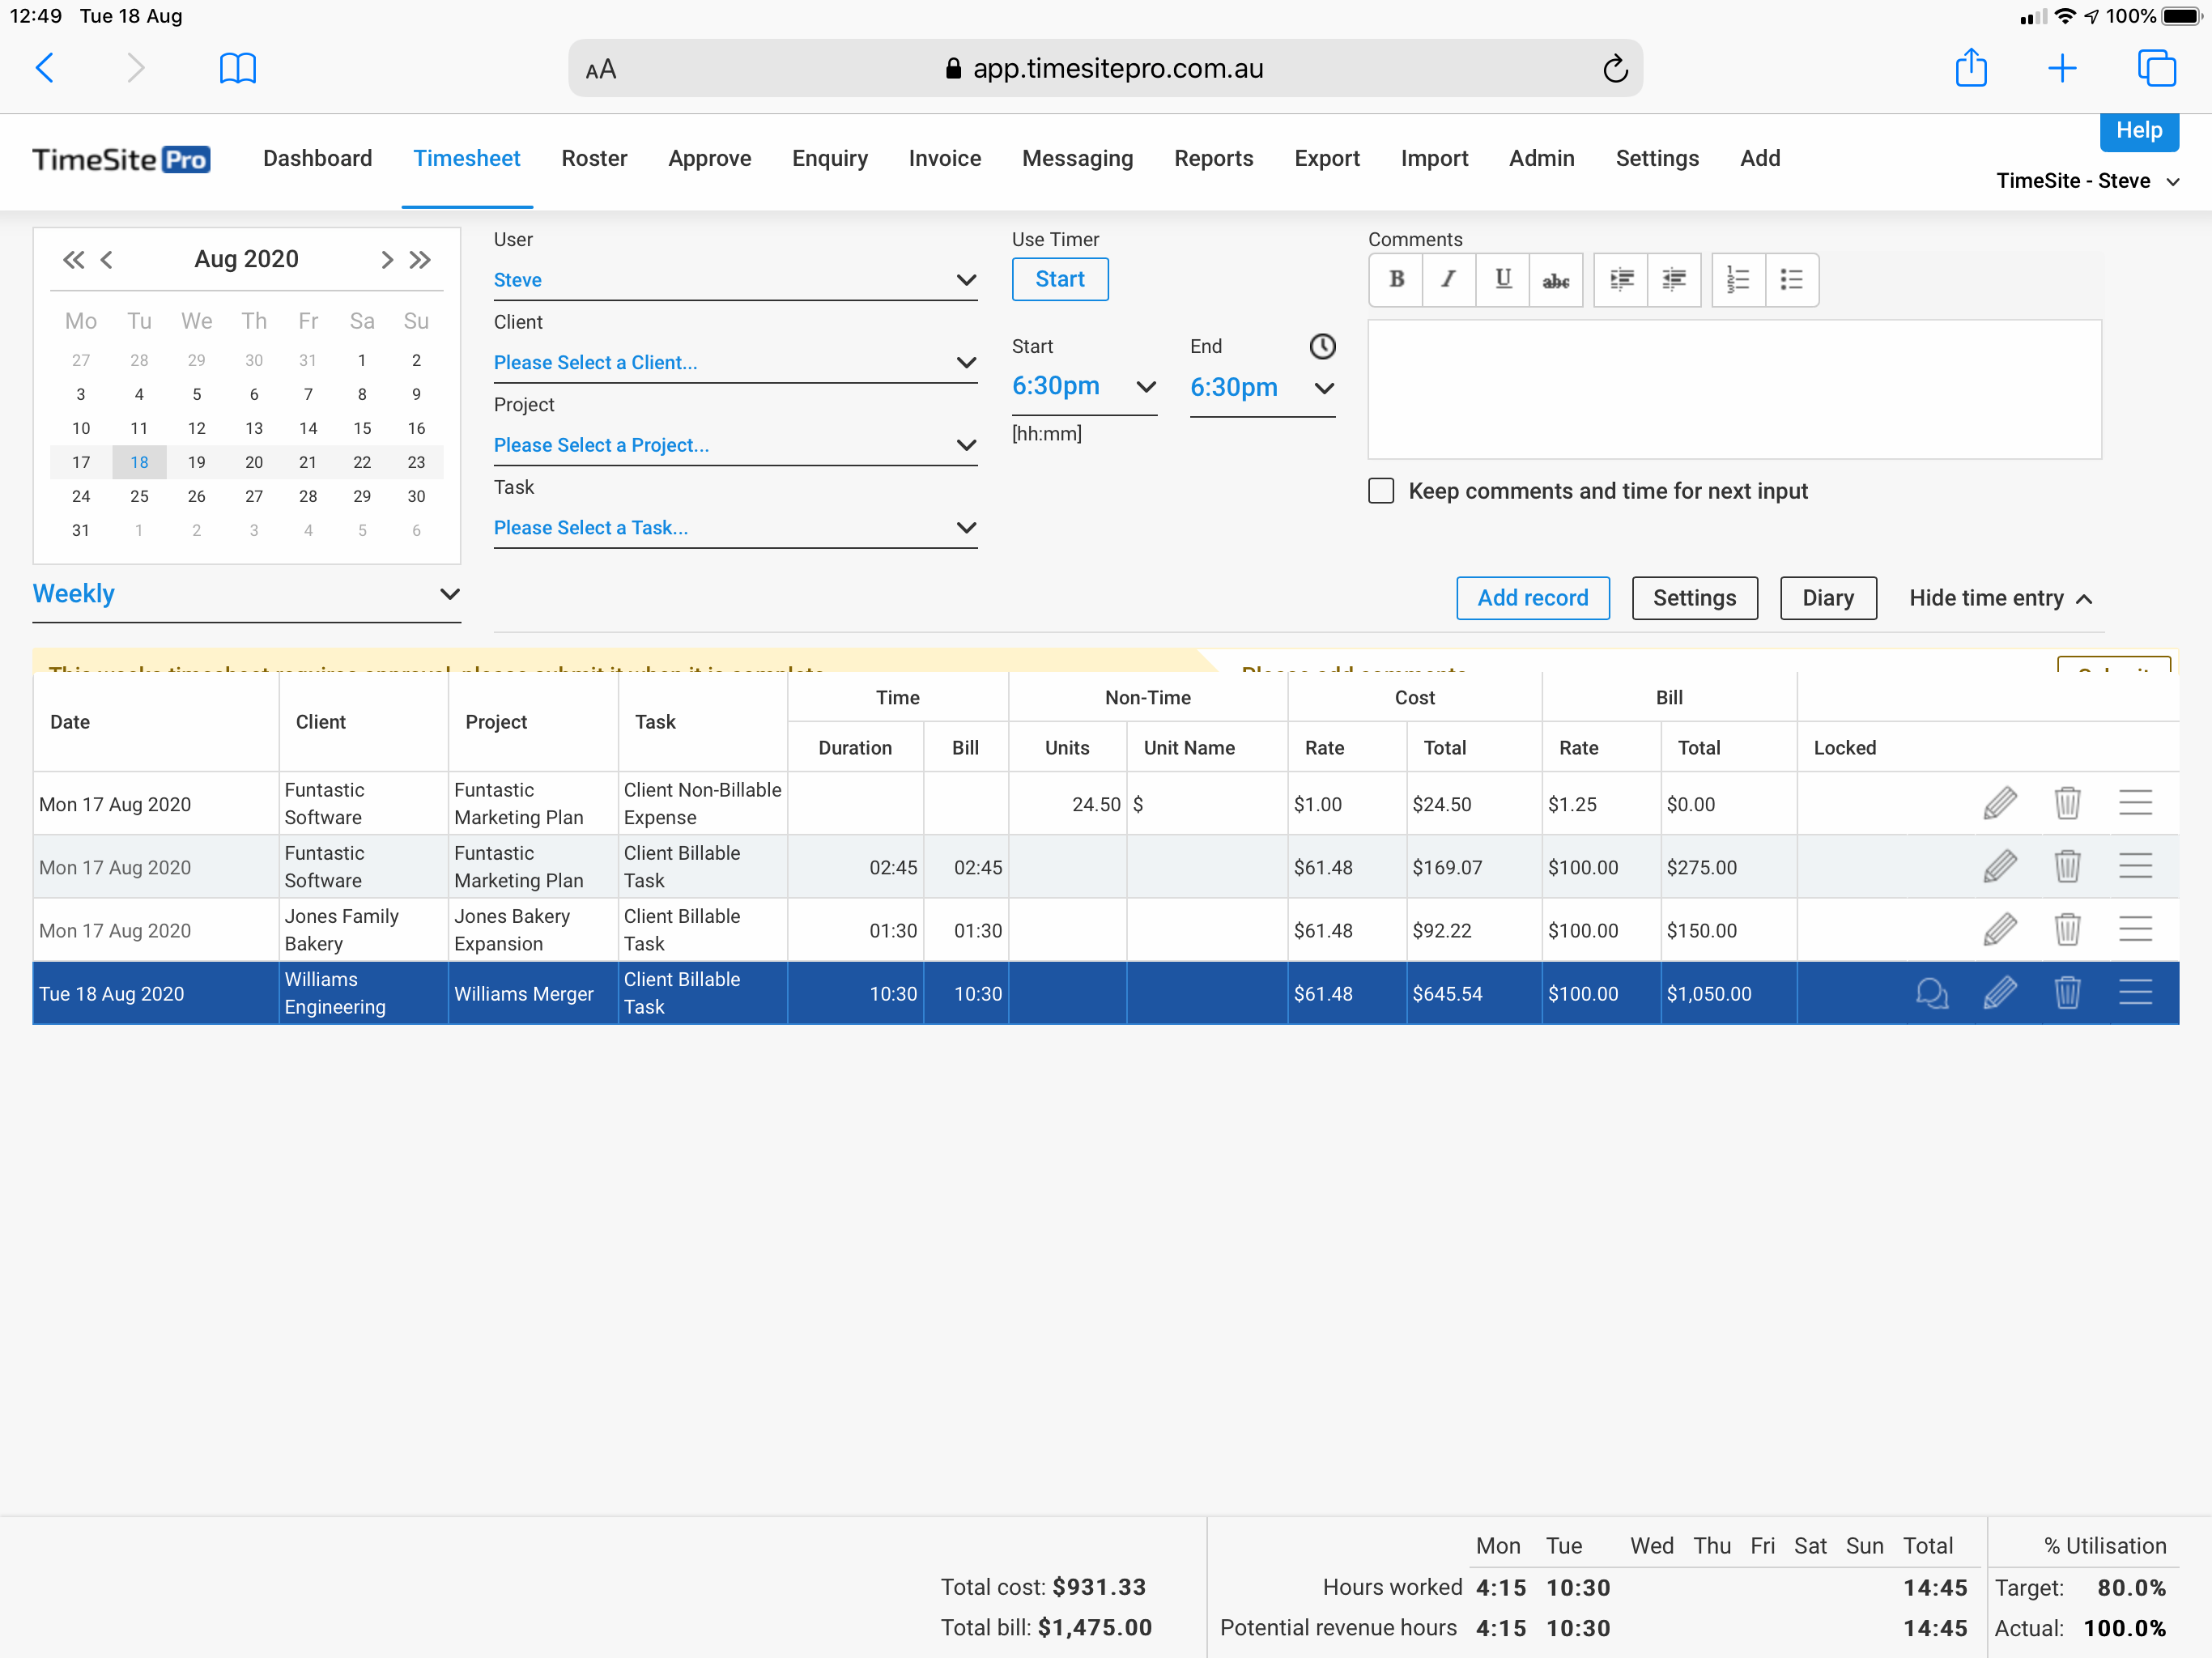
Task: Tap the Safari share icon
Action: (x=1970, y=68)
